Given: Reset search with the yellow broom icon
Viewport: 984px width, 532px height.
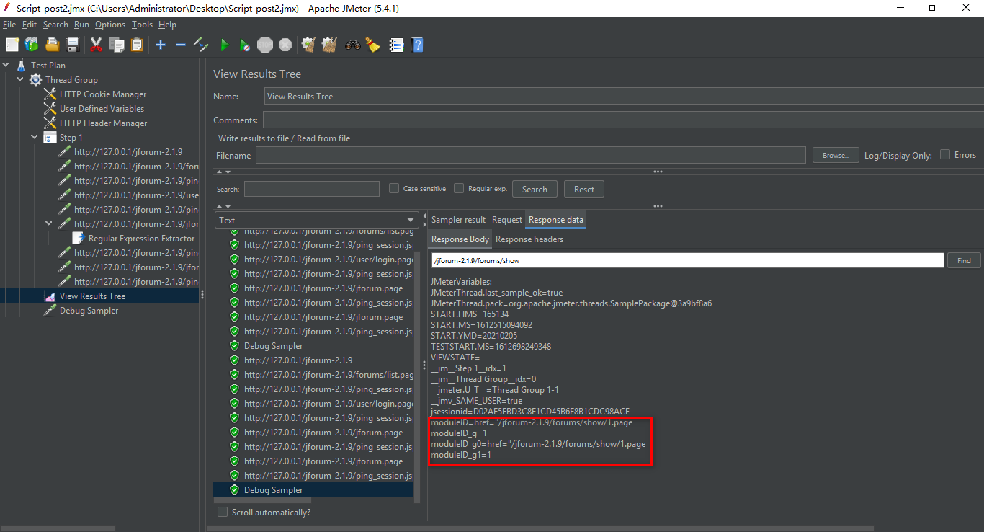Looking at the screenshot, I should 372,45.
